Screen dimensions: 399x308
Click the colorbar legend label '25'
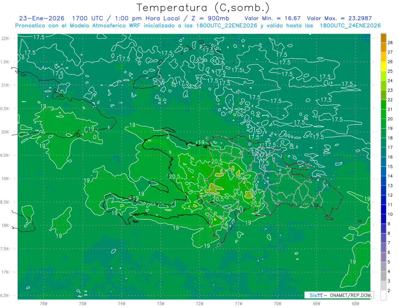pos(390,71)
